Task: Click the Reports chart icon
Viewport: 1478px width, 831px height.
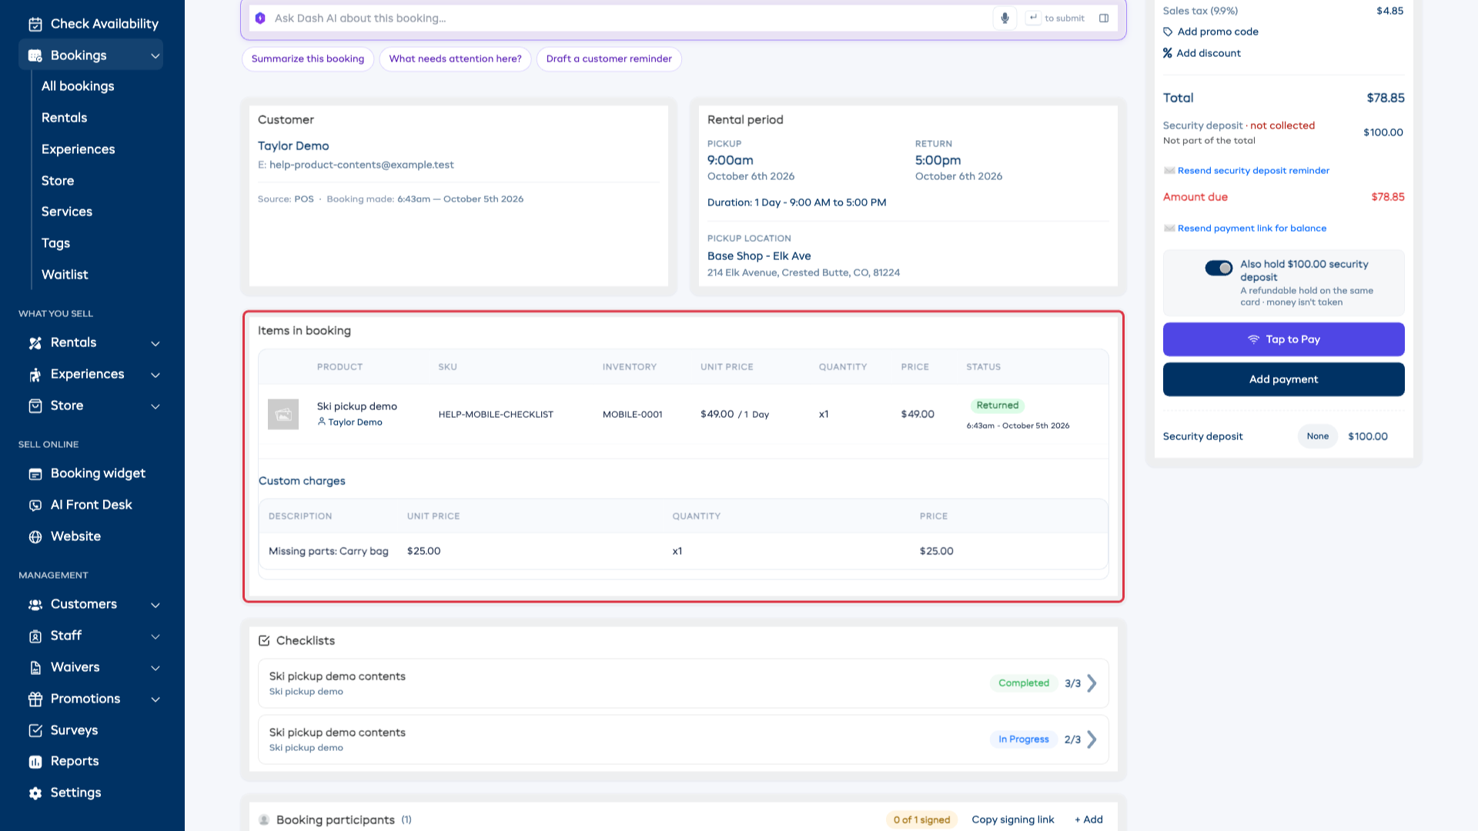Action: click(x=35, y=762)
